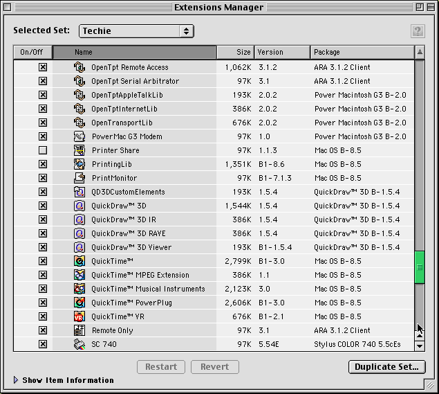
Task: Click the scrollbar up arrow
Action: [x=420, y=336]
